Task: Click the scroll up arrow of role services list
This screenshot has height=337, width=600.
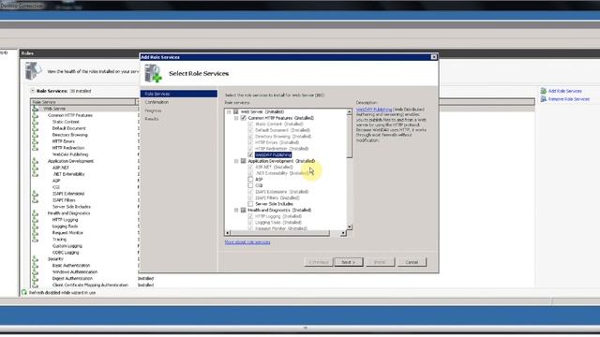Action: 350,111
